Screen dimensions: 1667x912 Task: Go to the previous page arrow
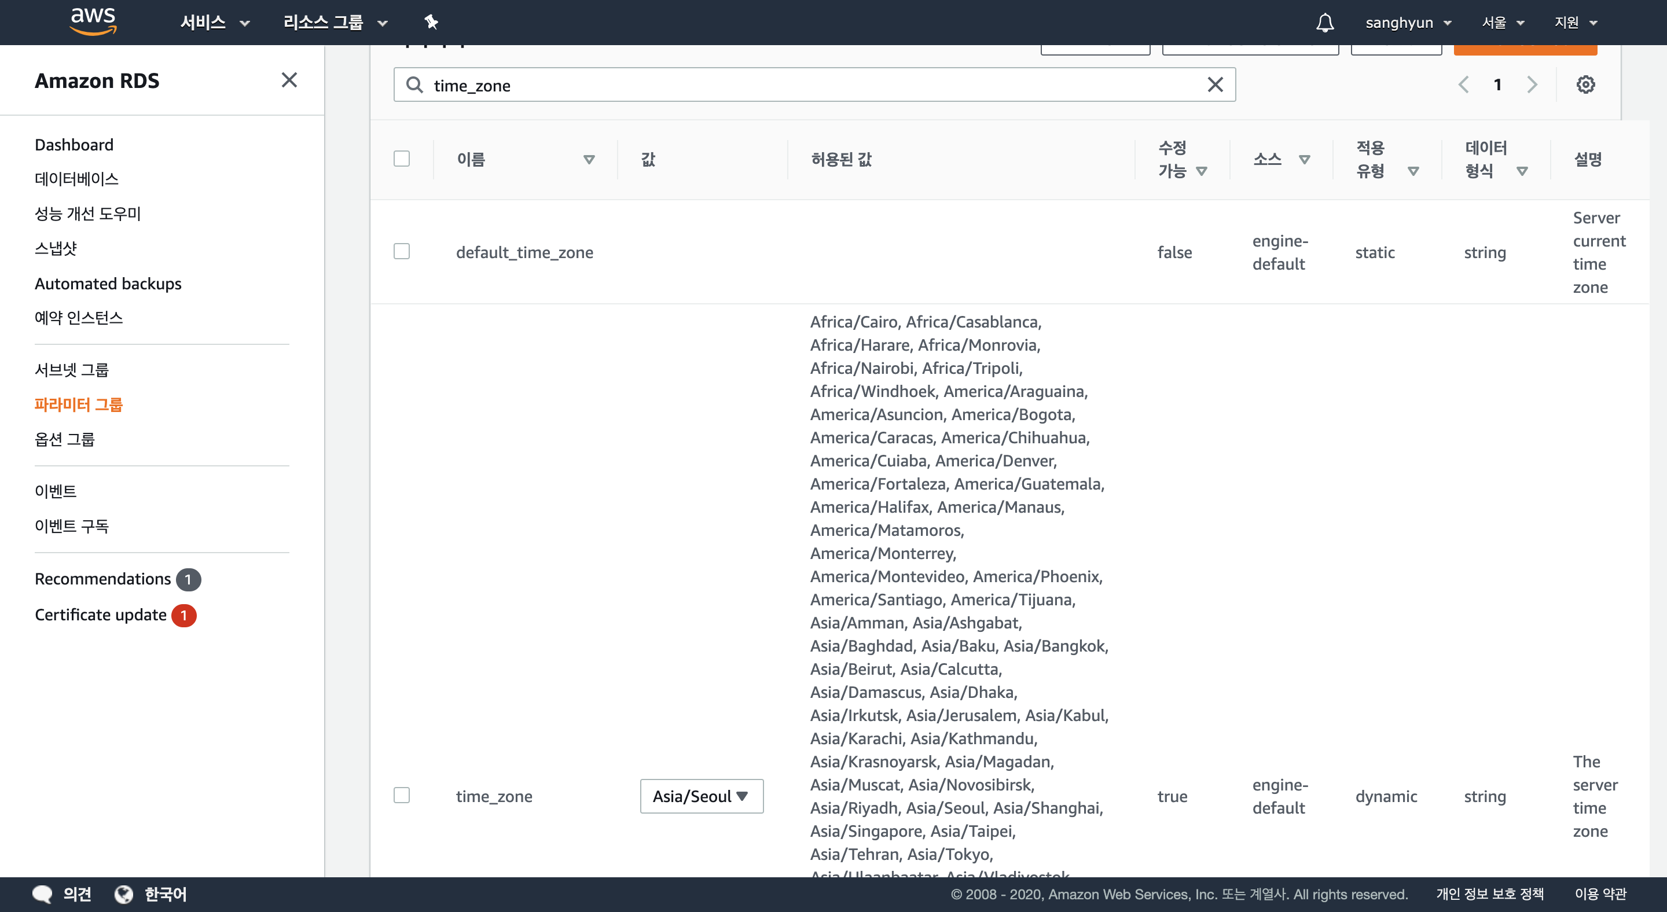point(1463,84)
